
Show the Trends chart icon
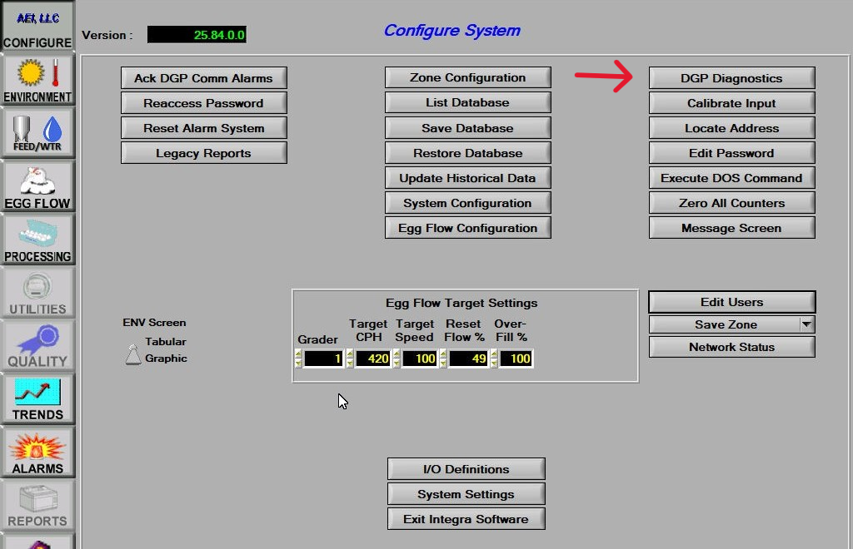(37, 398)
